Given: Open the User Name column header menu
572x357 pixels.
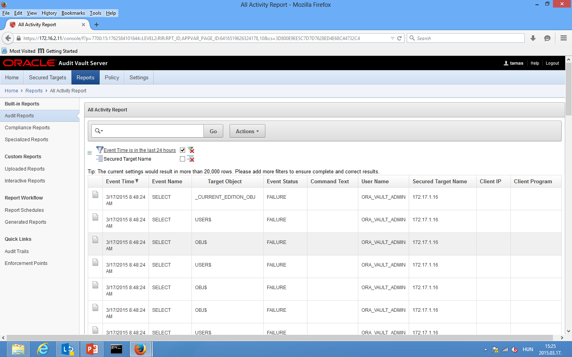Looking at the screenshot, I should click(x=375, y=181).
